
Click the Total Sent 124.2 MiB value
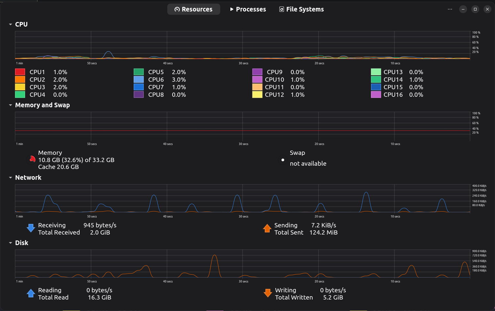point(323,233)
